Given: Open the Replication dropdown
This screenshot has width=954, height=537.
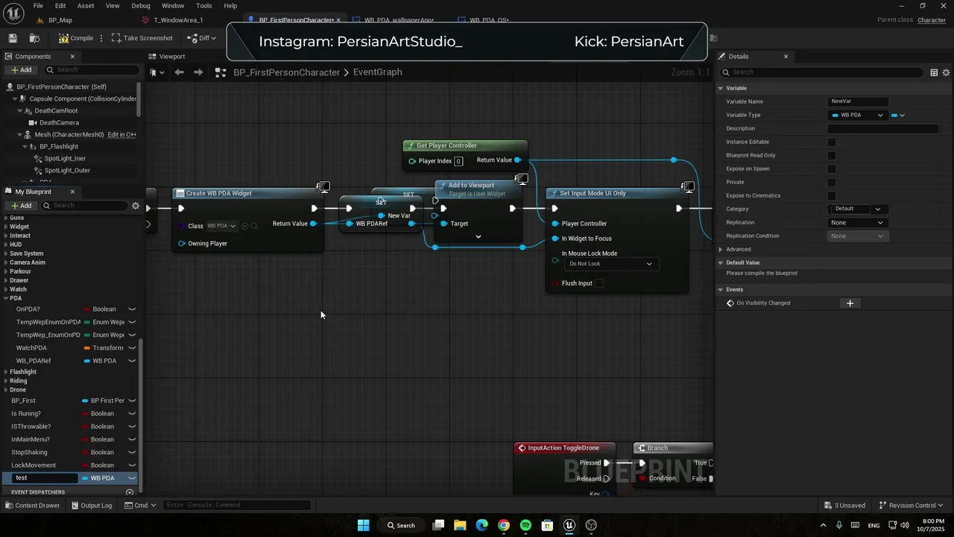Looking at the screenshot, I should click(857, 222).
